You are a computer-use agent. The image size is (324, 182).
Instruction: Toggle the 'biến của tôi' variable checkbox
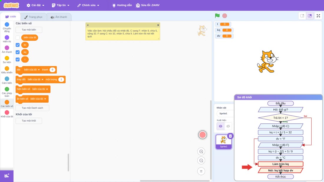pos(18,38)
